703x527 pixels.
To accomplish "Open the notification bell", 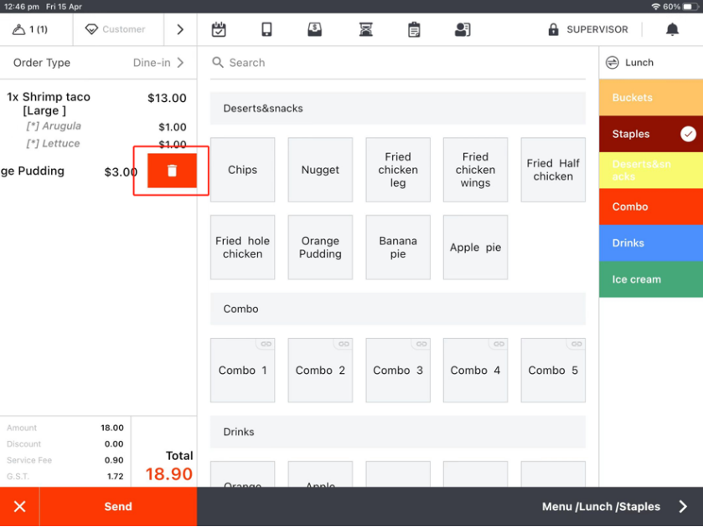I will (672, 30).
